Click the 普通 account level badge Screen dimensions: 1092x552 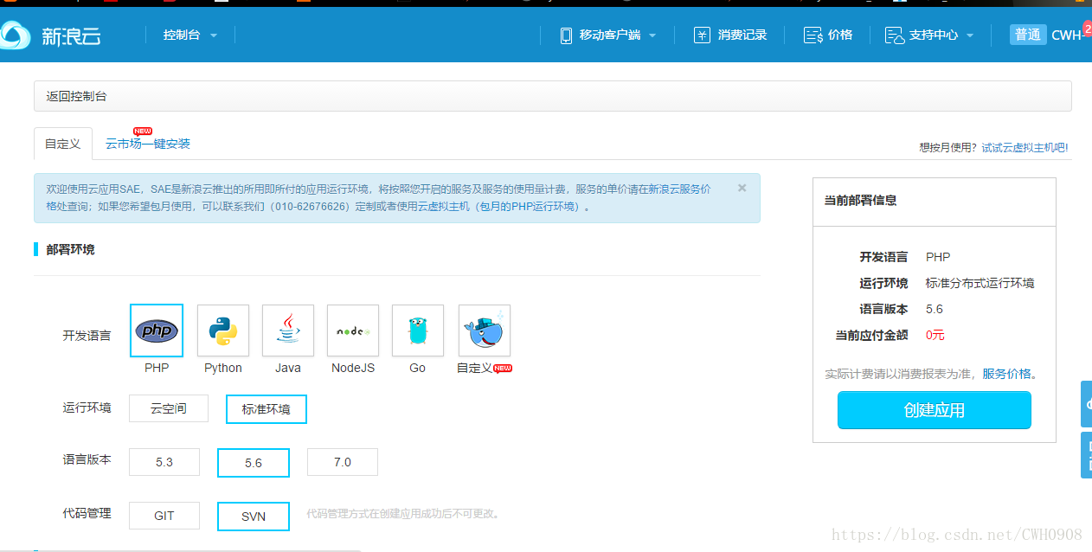(1028, 35)
